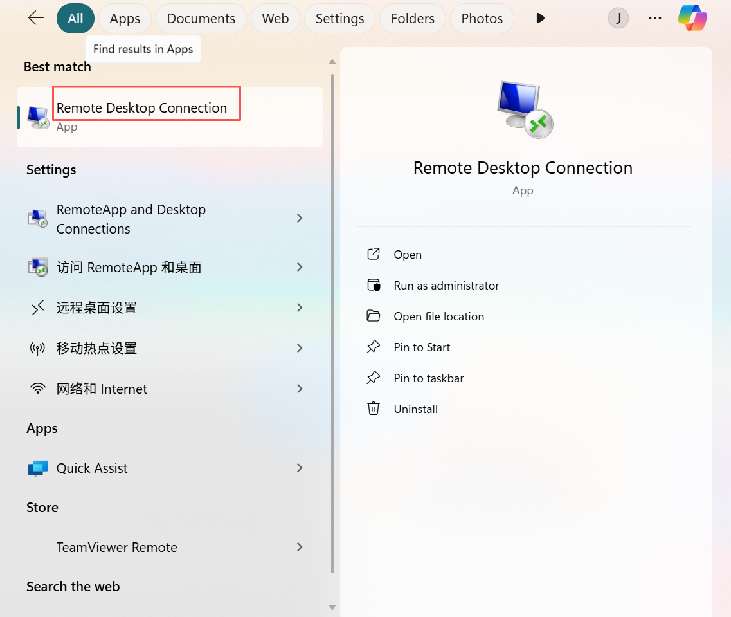Viewport: 731px width, 617px height.
Task: Open the three-dots options menu
Action: pyautogui.click(x=655, y=18)
